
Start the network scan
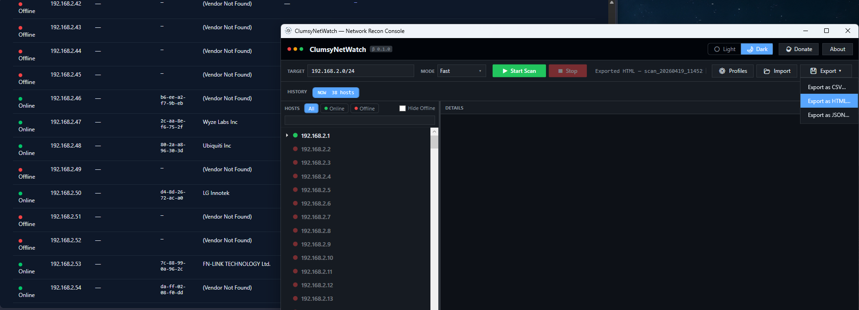(x=519, y=71)
